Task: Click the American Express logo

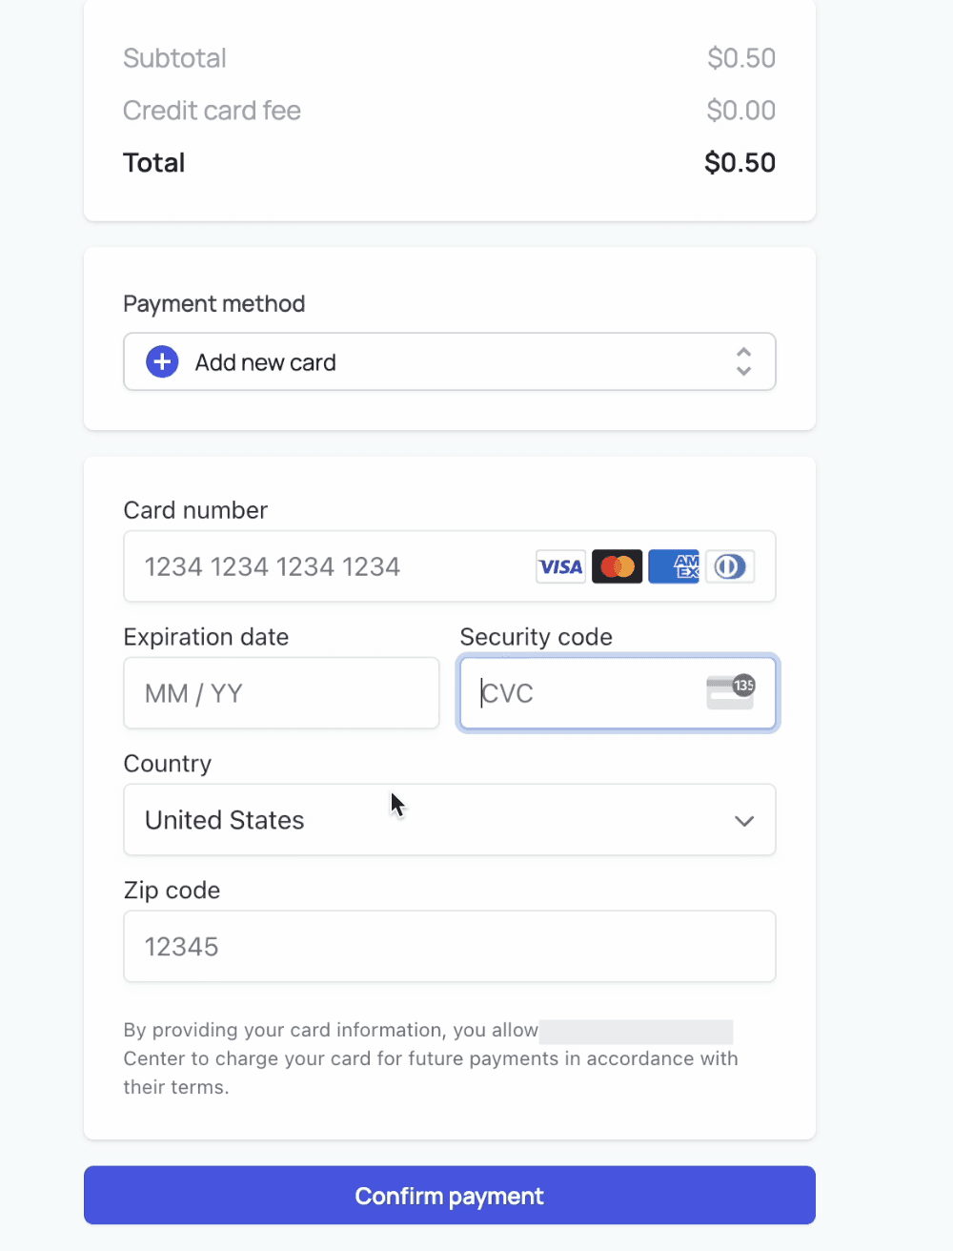Action: pyautogui.click(x=674, y=567)
